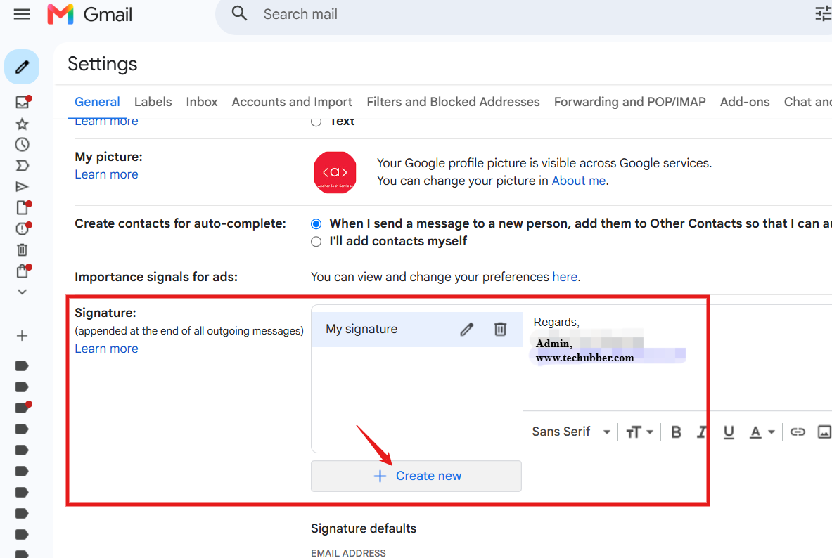This screenshot has width=832, height=558.
Task: Toggle underline in signature editor
Action: 729,432
